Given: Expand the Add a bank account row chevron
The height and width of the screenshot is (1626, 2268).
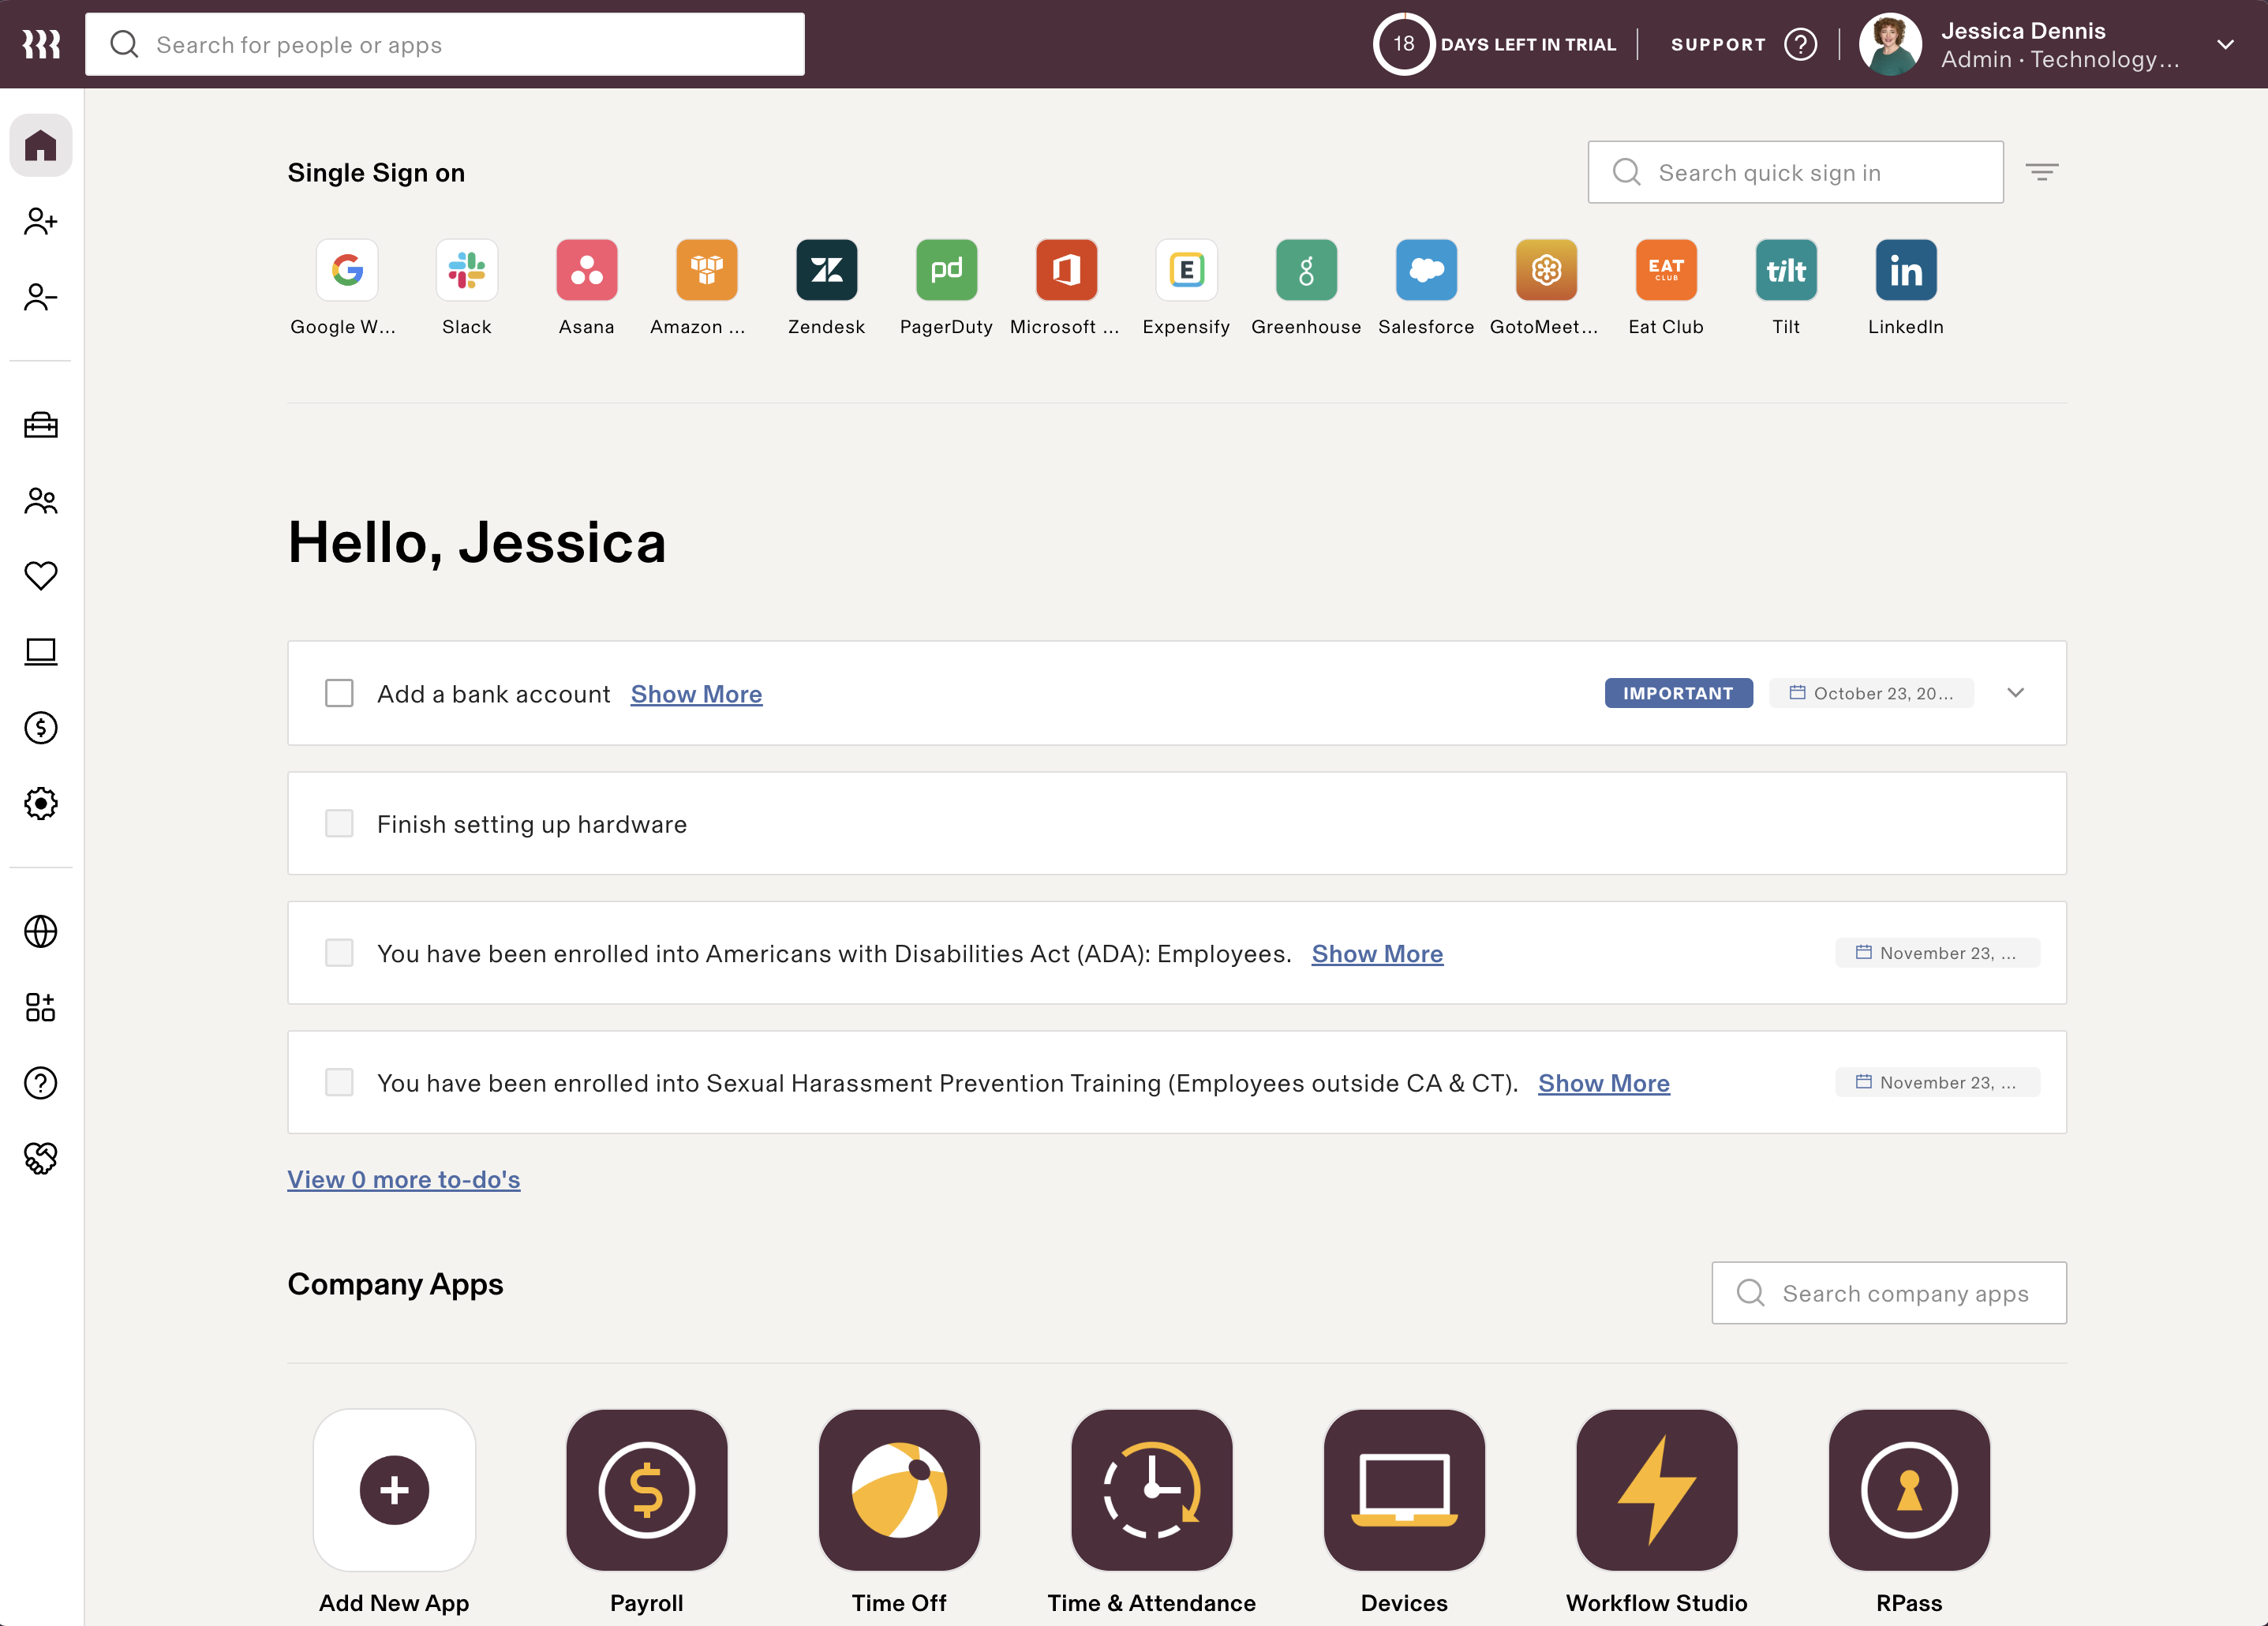Looking at the screenshot, I should [x=2016, y=693].
